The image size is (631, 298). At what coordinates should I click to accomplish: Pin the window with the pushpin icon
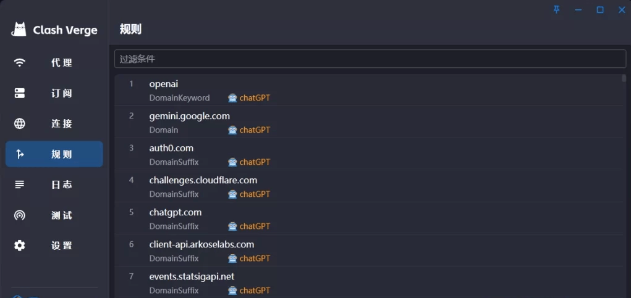tap(557, 10)
